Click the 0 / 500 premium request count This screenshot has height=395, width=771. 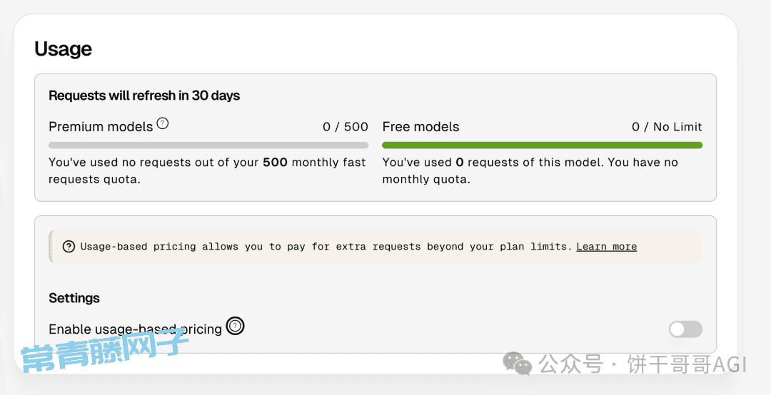tap(346, 127)
